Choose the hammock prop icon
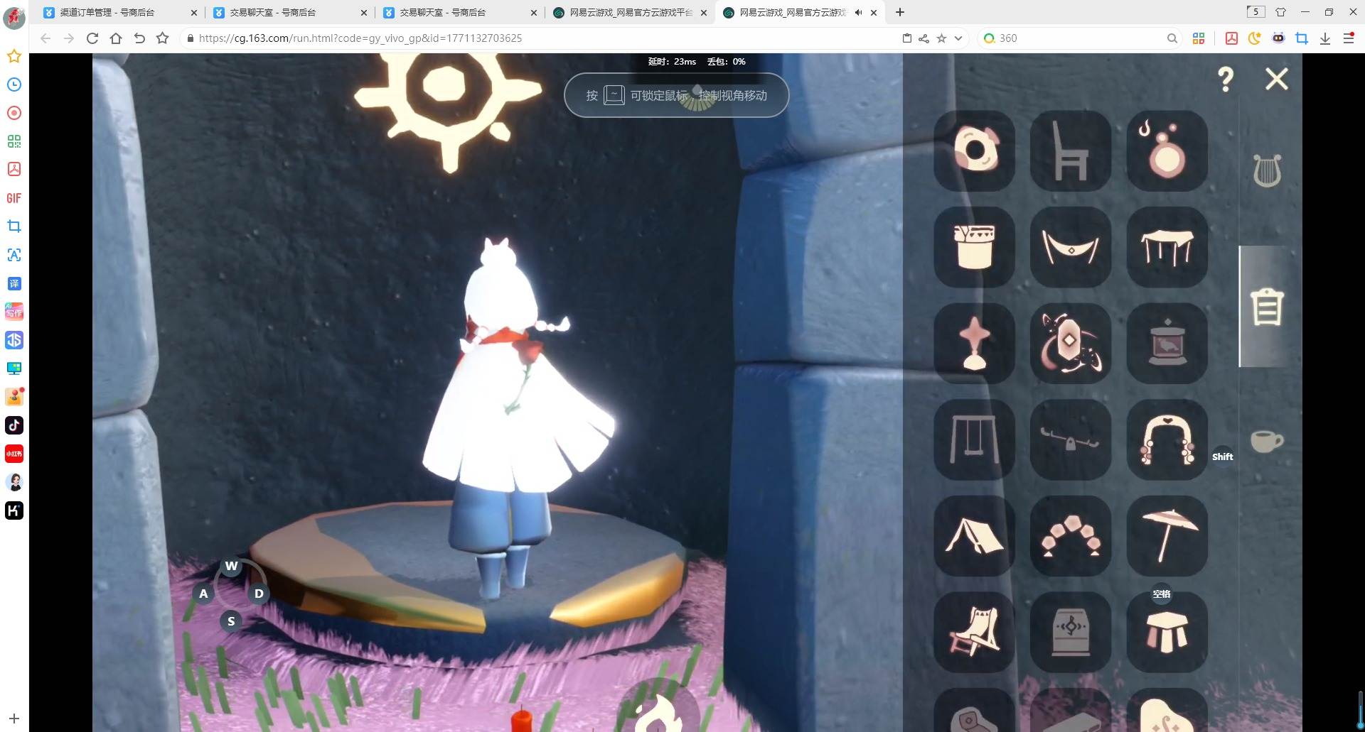The image size is (1365, 732). pos(1071,247)
